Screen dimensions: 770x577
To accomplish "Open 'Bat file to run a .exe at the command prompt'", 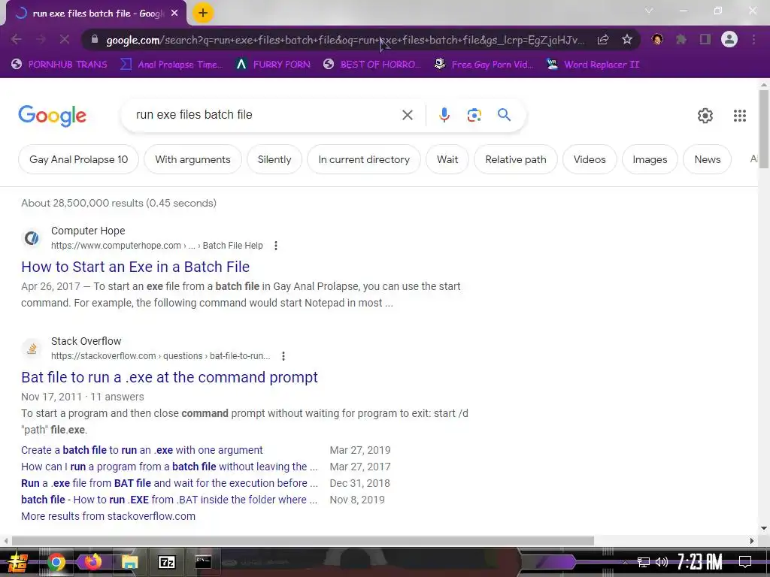I will coord(169,377).
